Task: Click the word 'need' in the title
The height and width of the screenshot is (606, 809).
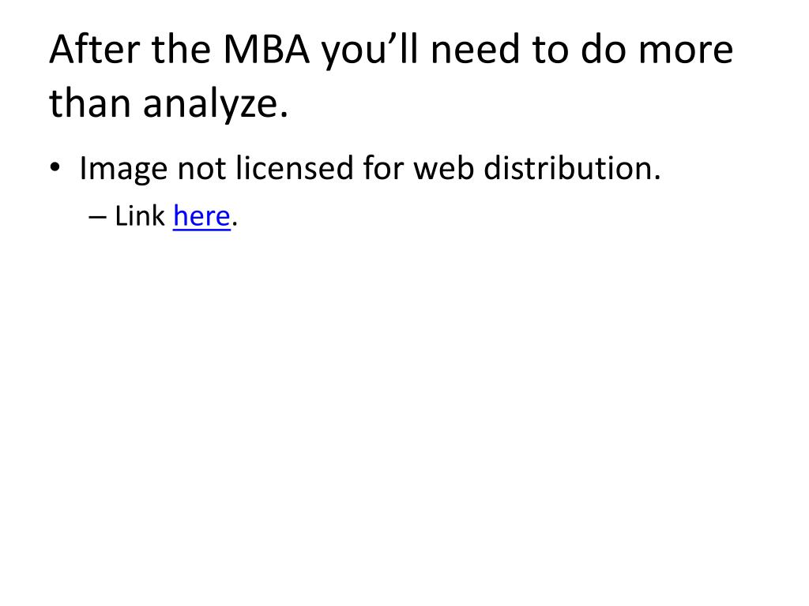Action: coord(475,49)
